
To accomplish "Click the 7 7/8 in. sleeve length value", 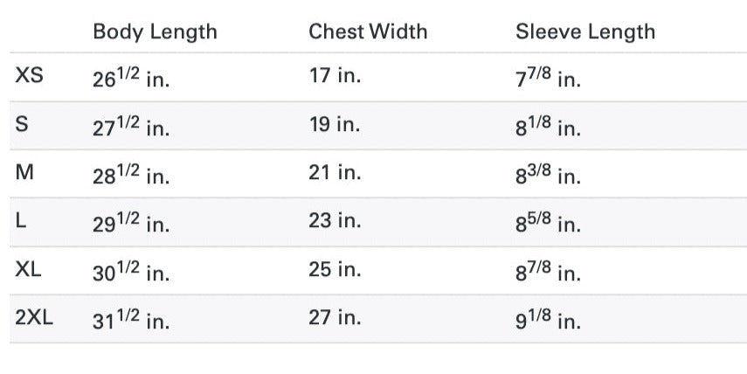I will [x=548, y=78].
